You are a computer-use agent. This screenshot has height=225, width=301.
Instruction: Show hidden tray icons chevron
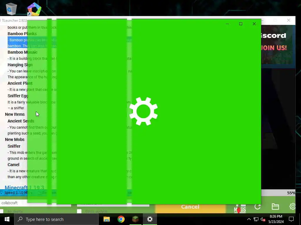pyautogui.click(x=249, y=219)
